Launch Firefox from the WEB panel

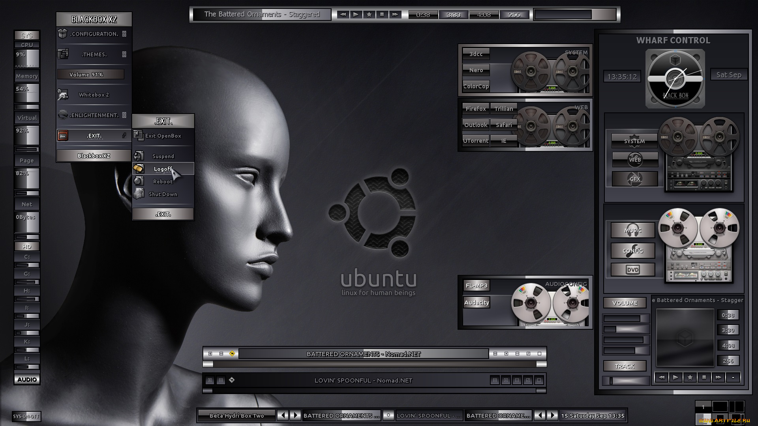476,109
